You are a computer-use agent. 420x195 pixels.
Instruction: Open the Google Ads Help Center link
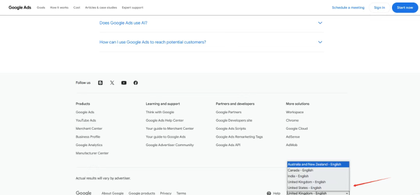click(164, 121)
